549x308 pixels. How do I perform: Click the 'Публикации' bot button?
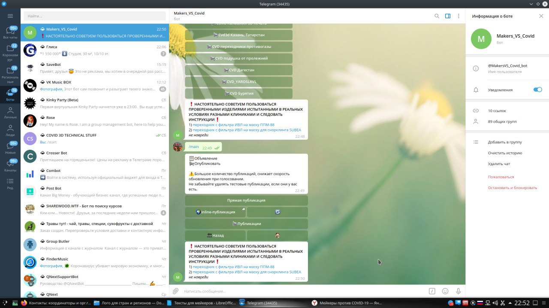(x=246, y=223)
